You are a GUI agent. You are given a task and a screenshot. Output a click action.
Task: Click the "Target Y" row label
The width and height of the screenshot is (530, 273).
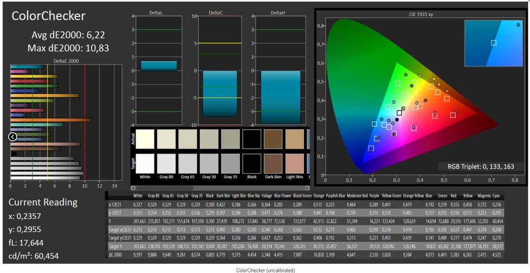pos(115,248)
